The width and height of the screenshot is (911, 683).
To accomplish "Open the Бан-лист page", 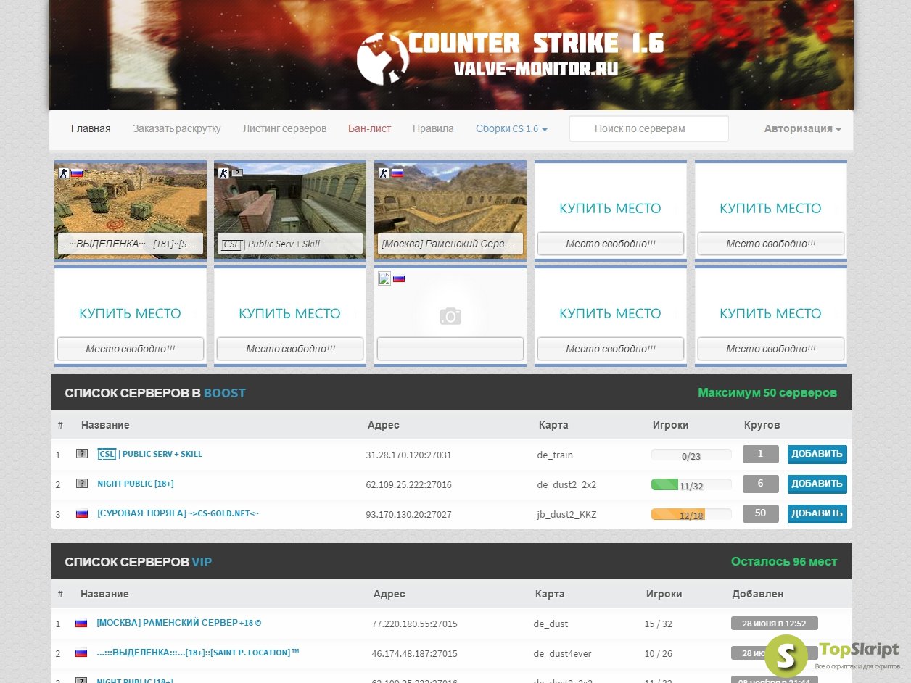I will pyautogui.click(x=369, y=128).
